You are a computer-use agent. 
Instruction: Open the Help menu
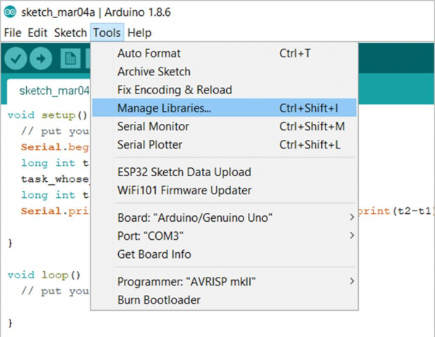point(139,33)
